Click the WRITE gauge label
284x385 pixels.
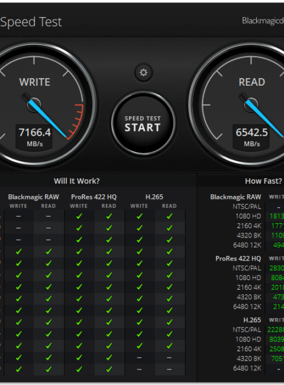34,82
